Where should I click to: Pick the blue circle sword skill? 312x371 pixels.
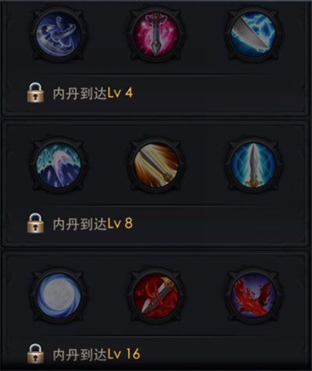pos(253,165)
